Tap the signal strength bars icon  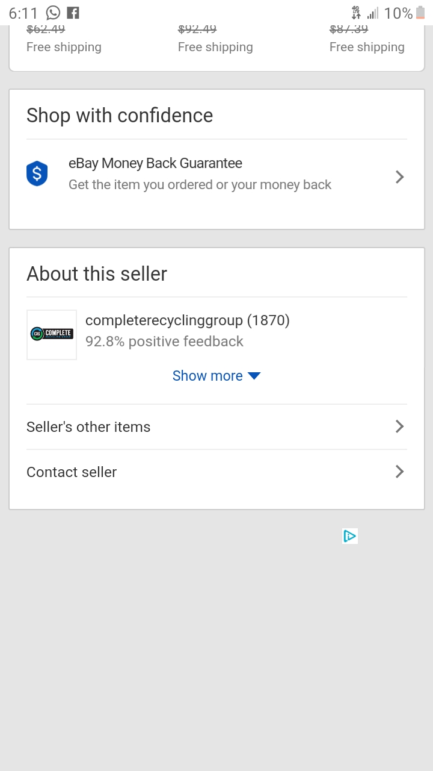tap(373, 13)
